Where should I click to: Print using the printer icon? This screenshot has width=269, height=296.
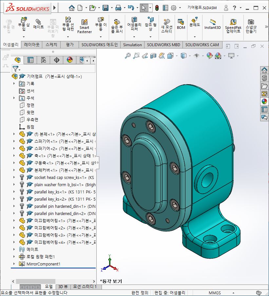(x=118, y=8)
